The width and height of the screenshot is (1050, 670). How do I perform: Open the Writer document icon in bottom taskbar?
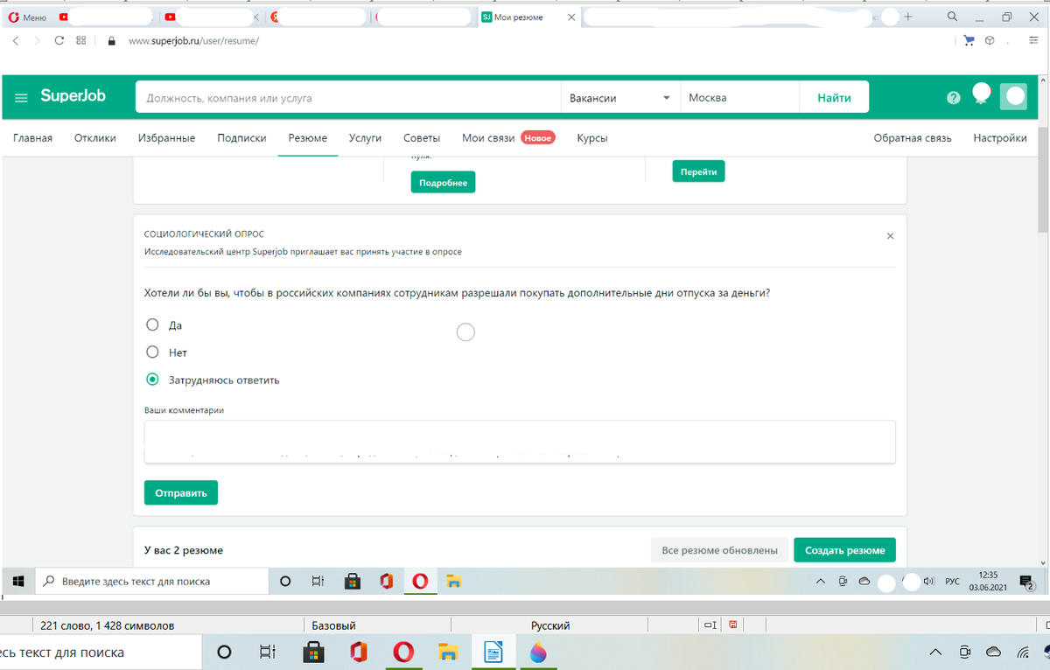(493, 653)
